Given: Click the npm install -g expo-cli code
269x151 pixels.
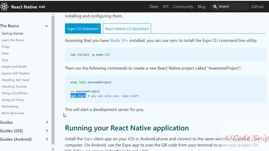Looking at the screenshot, I should point(90,55).
